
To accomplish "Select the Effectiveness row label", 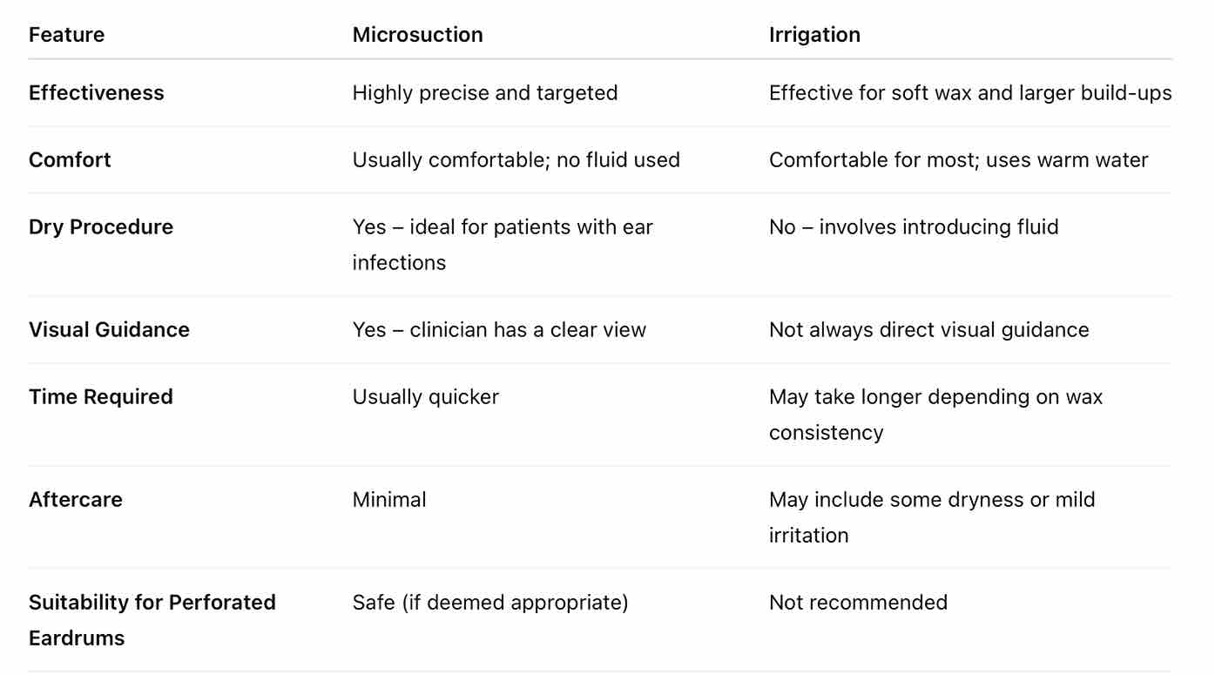I will pos(96,93).
